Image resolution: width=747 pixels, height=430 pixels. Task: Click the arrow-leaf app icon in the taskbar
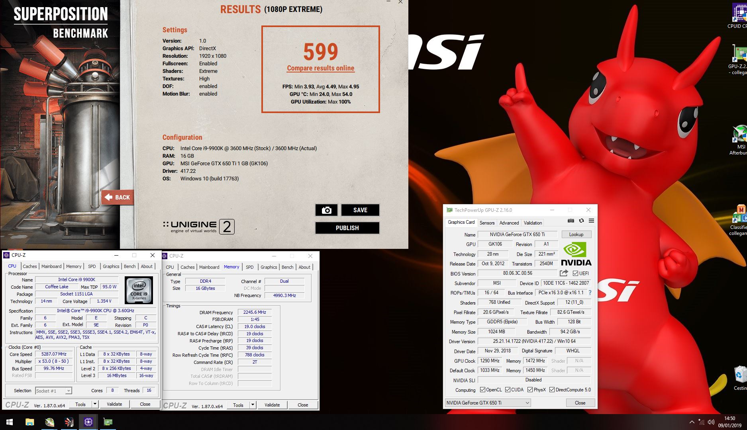click(x=49, y=422)
